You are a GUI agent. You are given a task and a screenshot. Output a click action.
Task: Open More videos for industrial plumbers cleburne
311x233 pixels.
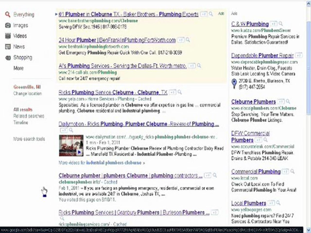tap(102, 163)
